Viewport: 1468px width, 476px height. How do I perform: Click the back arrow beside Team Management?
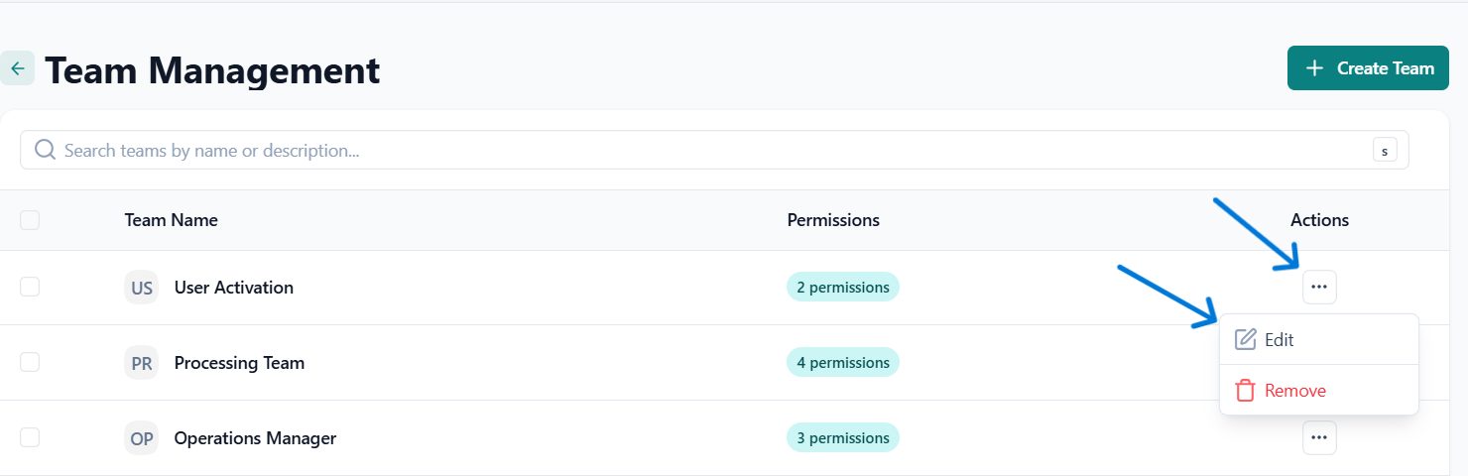coord(17,69)
